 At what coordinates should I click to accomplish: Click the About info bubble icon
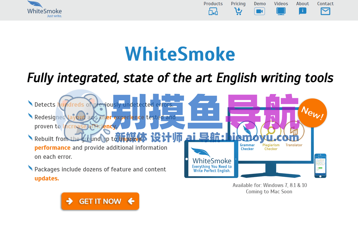(x=303, y=12)
